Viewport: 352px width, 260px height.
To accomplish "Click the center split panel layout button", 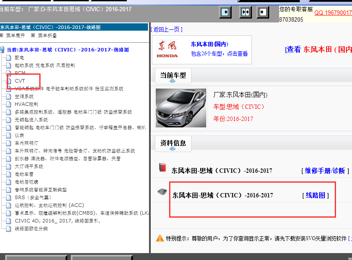I will [245, 12].
